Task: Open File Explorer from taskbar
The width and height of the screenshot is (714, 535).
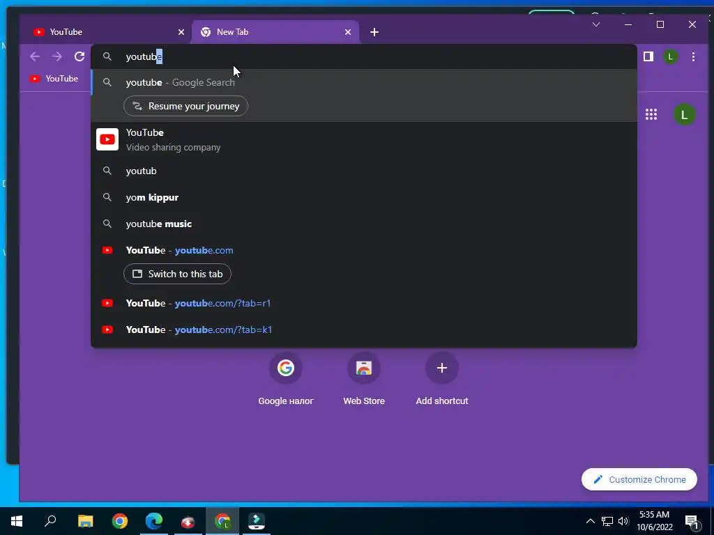Action: [x=85, y=521]
